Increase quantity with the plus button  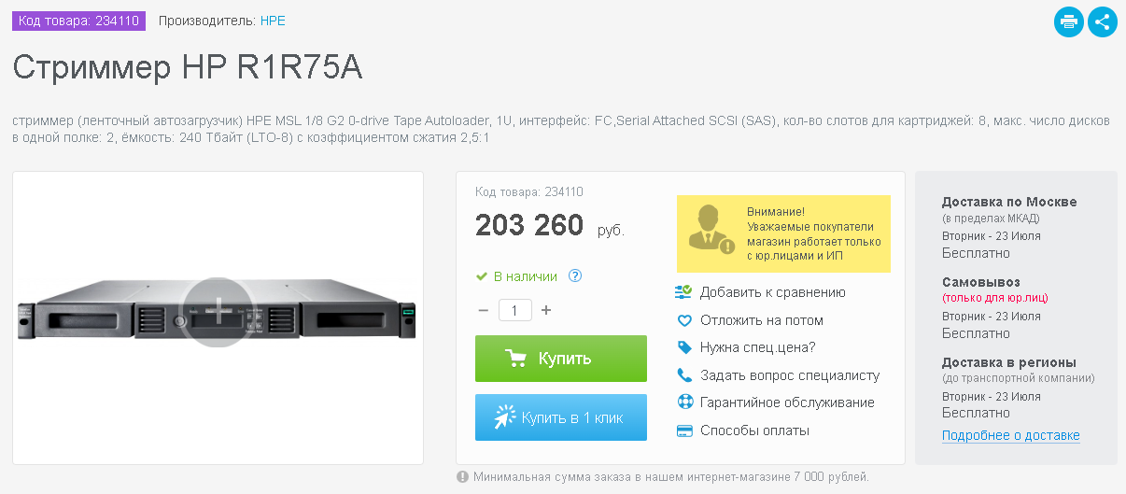(x=546, y=310)
